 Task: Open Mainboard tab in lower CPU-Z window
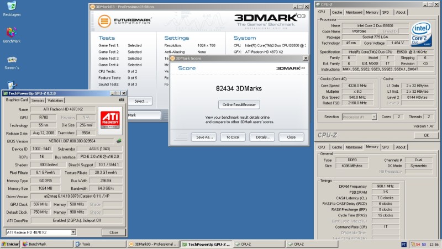click(x=354, y=147)
